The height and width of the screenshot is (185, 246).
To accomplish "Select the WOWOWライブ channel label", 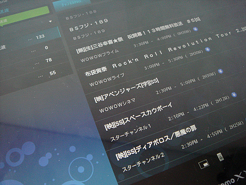I will point(107,79).
